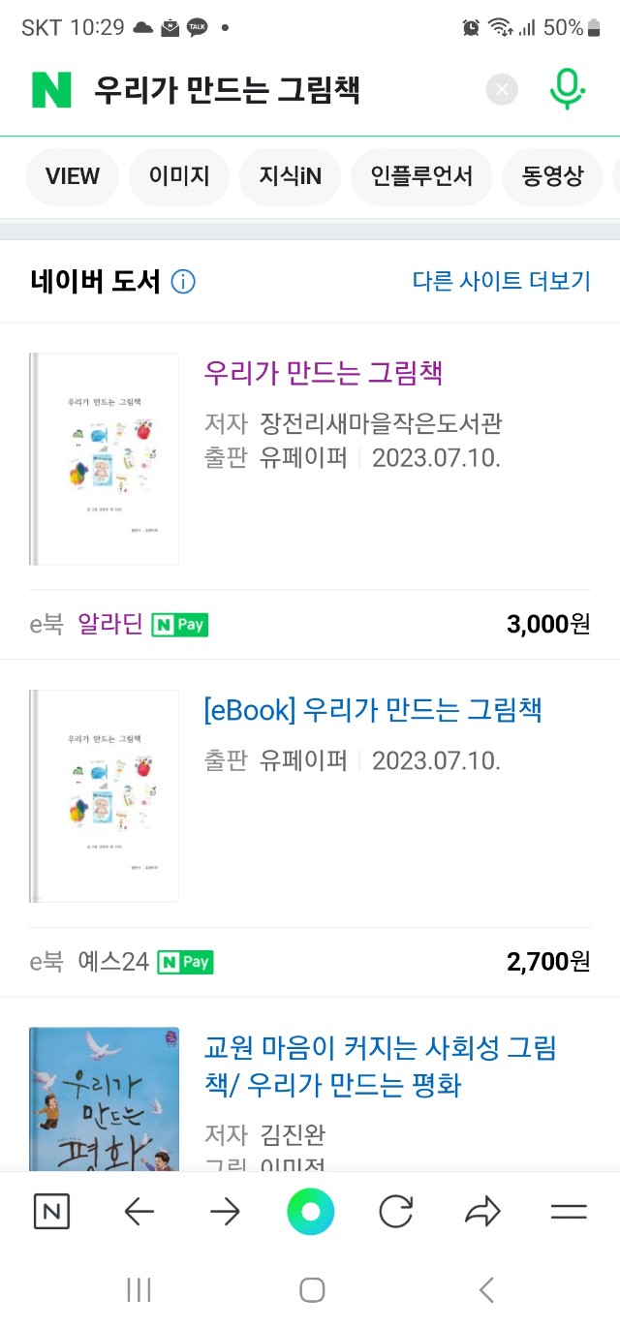Screen dimensions: 620x1329
Task: Select the 지식iN tab
Action: click(x=290, y=176)
